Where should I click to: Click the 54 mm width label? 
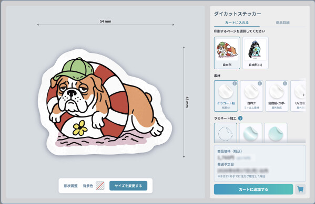pyautogui.click(x=106, y=22)
